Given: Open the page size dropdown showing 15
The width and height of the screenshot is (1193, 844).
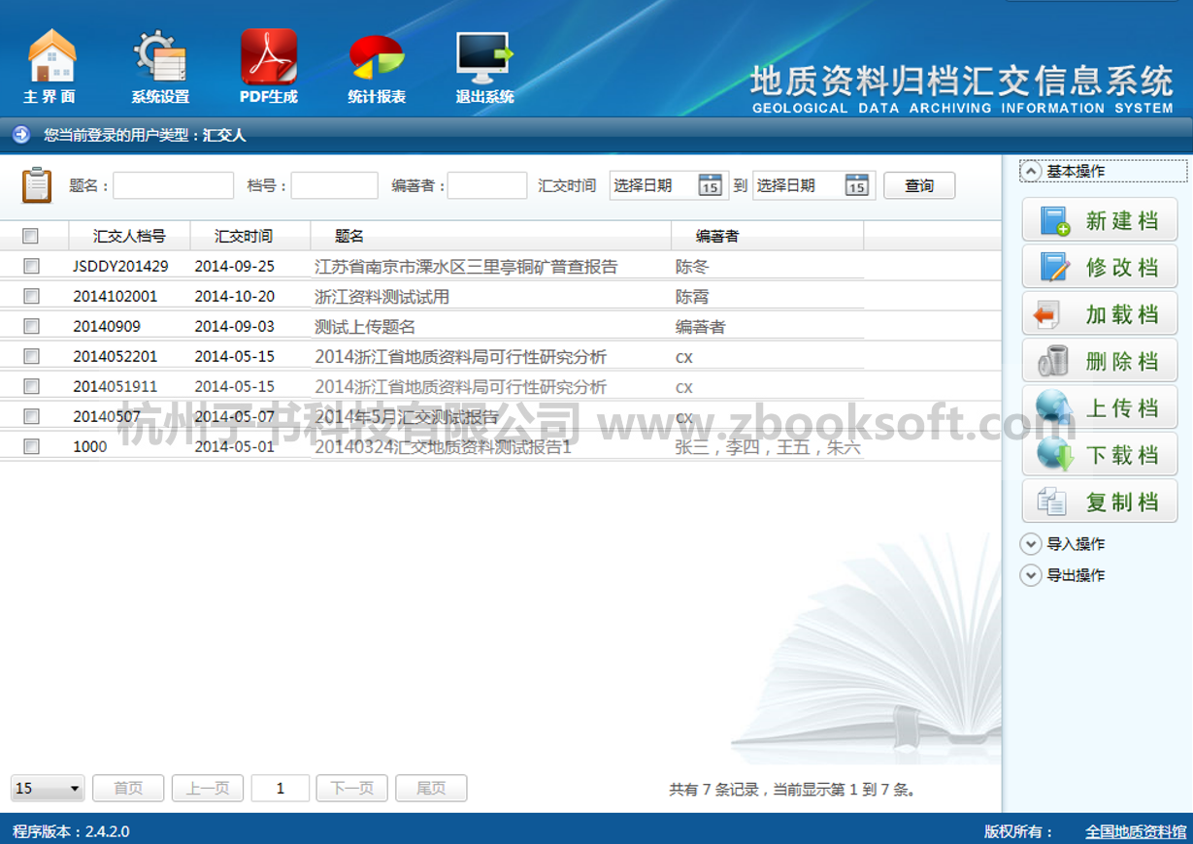Looking at the screenshot, I should point(49,789).
